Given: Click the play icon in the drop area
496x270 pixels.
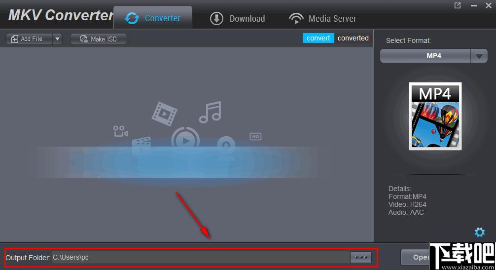Looking at the screenshot, I should coord(186,140).
